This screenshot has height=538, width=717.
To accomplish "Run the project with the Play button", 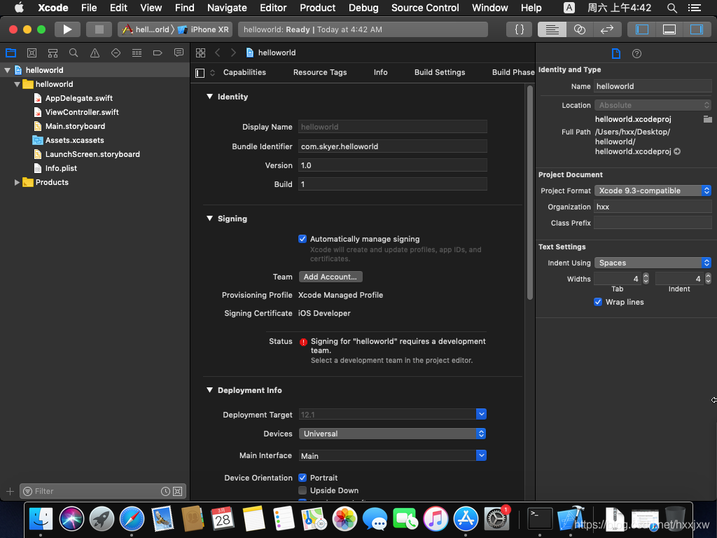I will click(67, 29).
